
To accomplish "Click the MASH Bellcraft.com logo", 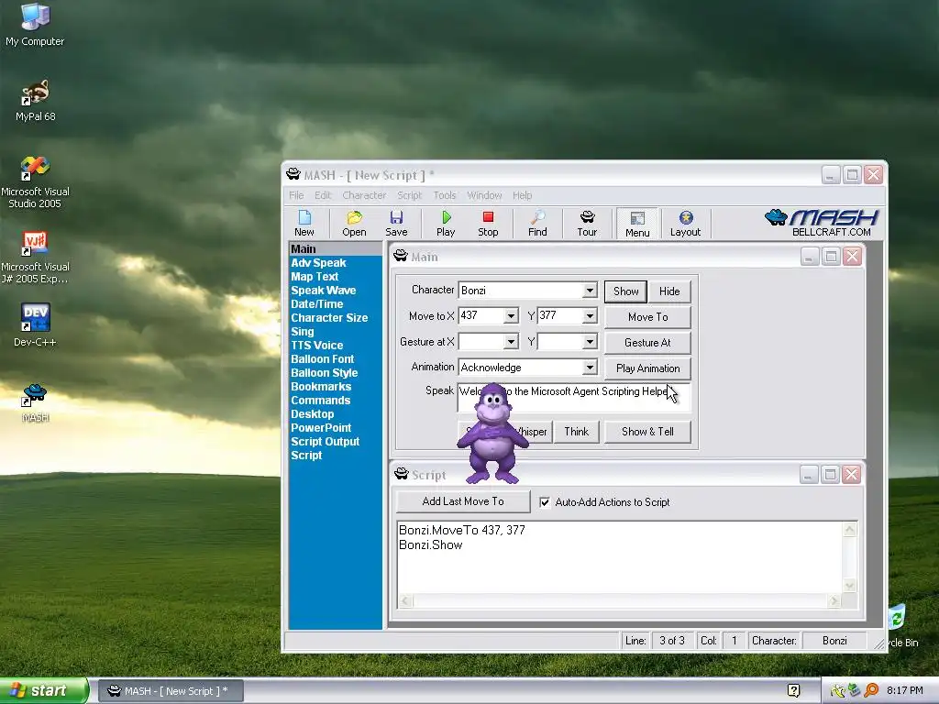I will click(x=822, y=223).
